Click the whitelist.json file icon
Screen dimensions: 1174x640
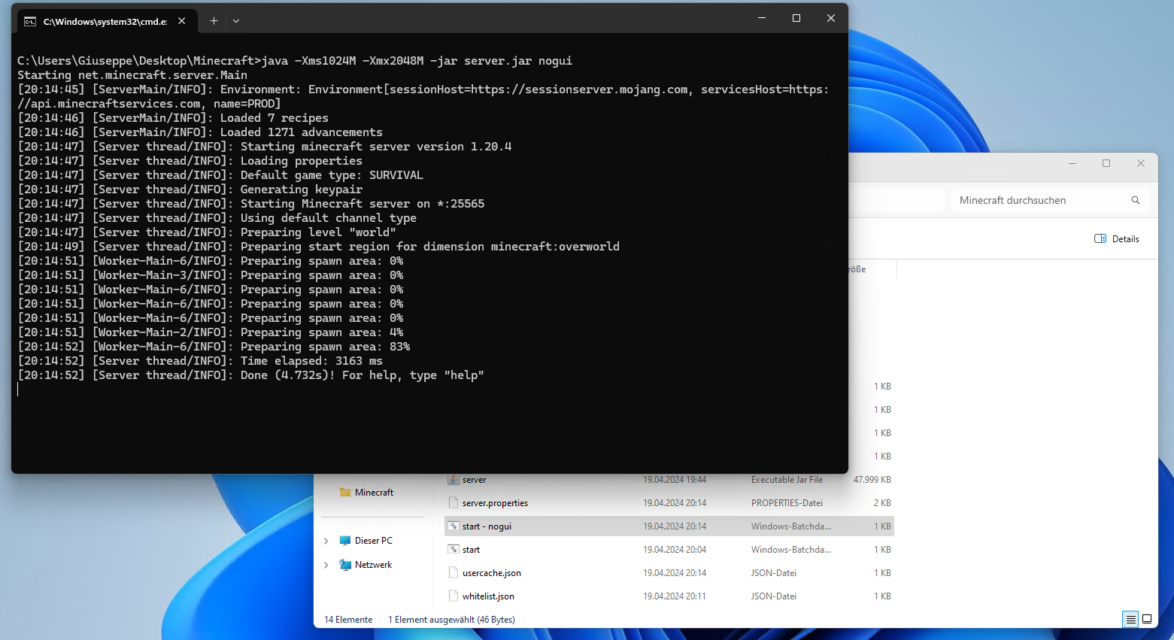click(454, 596)
